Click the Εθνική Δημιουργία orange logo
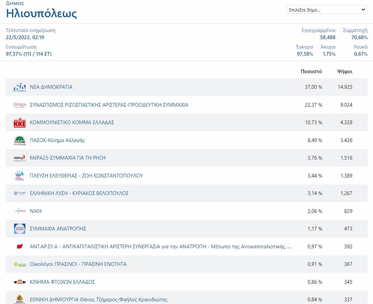The width and height of the screenshot is (373, 304). (x=20, y=299)
